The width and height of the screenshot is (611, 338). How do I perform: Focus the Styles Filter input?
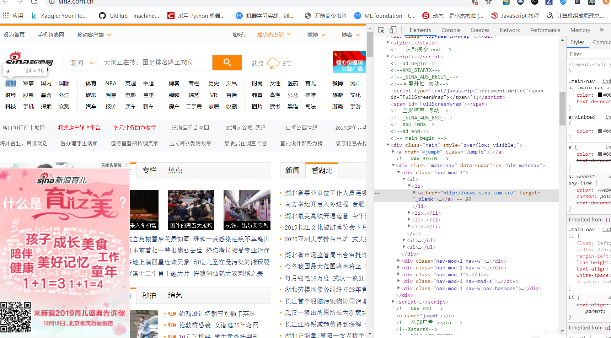click(x=589, y=54)
